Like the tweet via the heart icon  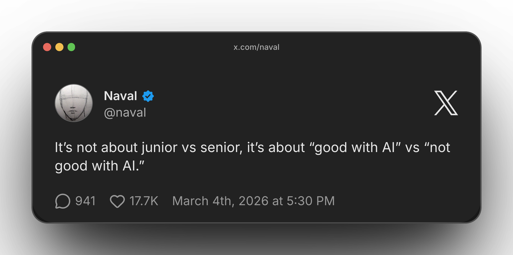click(x=117, y=201)
